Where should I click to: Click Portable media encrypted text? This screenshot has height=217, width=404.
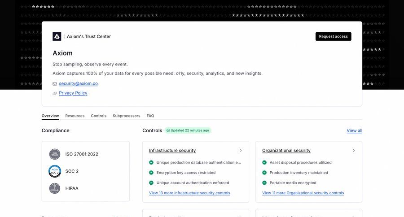293,183
